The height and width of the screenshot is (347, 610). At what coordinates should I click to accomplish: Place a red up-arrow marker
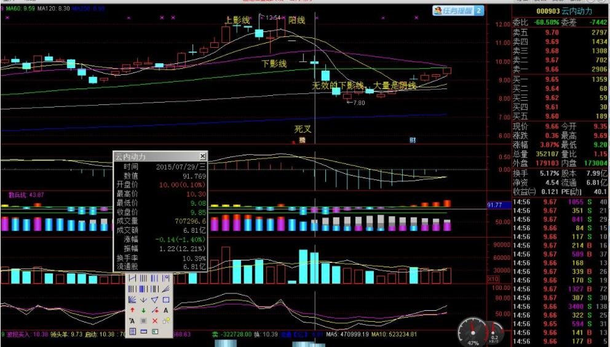(132, 310)
